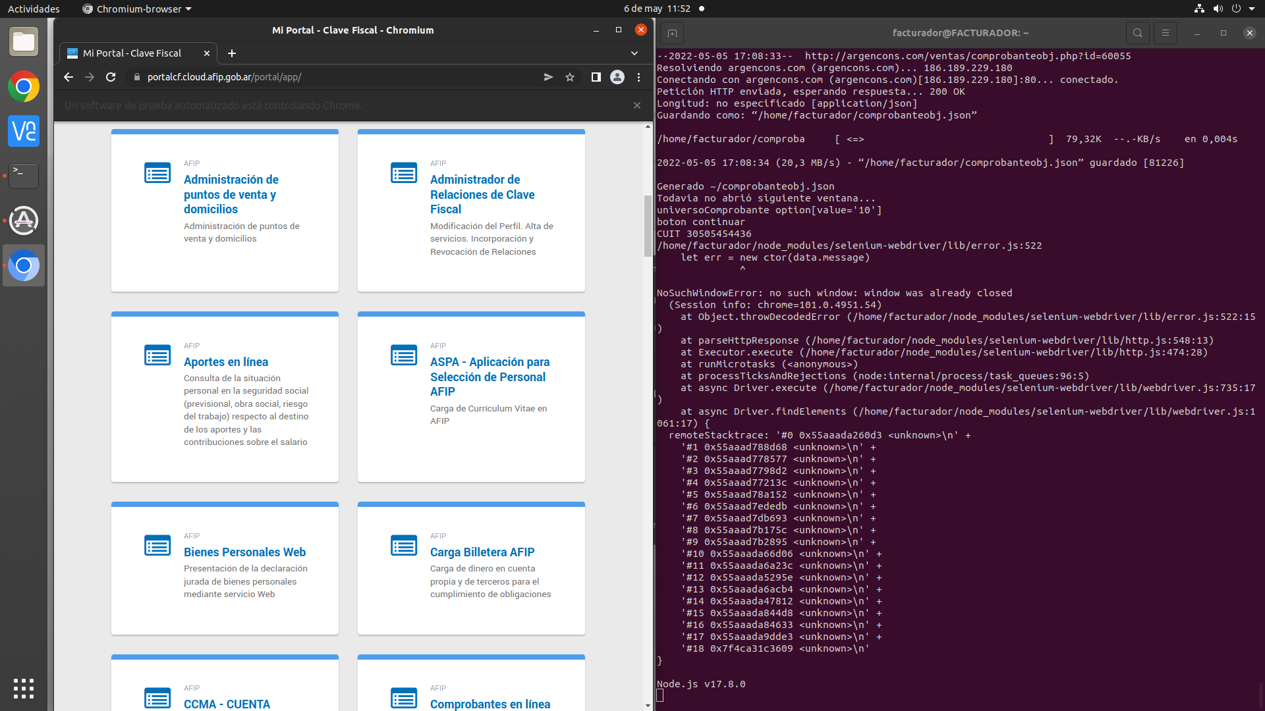The image size is (1265, 711).
Task: Open the power indicator icon
Action: point(1237,9)
